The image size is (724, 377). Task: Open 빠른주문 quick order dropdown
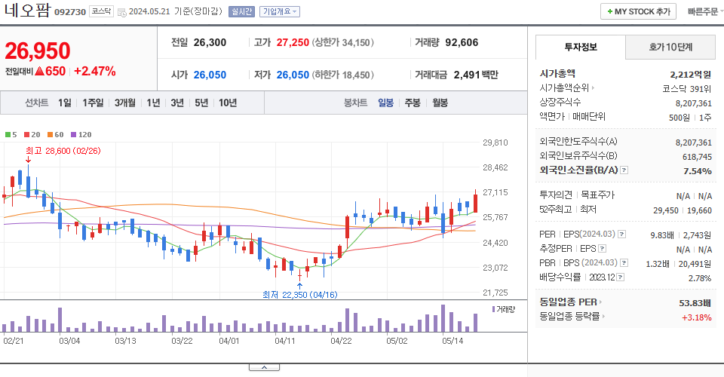point(705,11)
